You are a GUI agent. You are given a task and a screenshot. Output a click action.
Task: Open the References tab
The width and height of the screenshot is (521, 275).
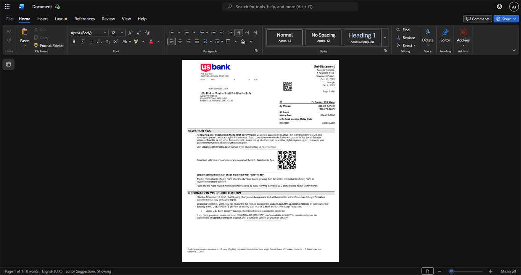85,19
